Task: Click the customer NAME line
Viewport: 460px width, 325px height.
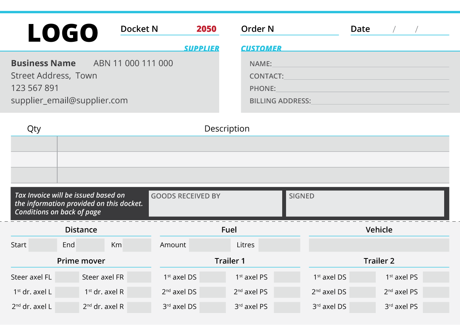Action: tap(360, 63)
